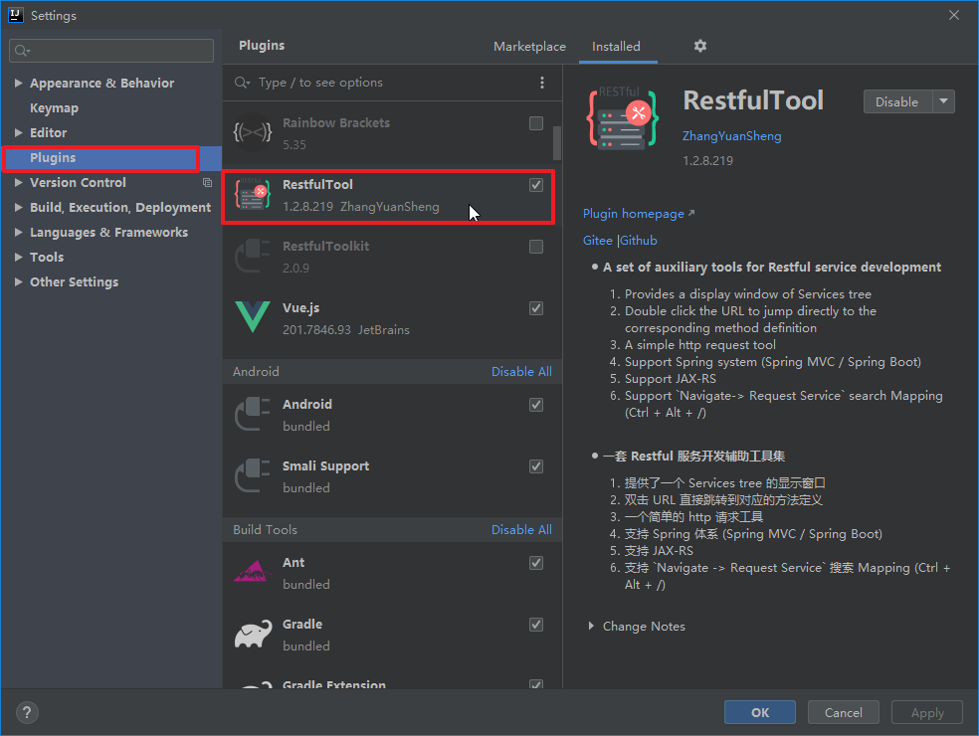This screenshot has width=979, height=736.
Task: Click the plugin search magnifier icon
Action: click(x=242, y=83)
